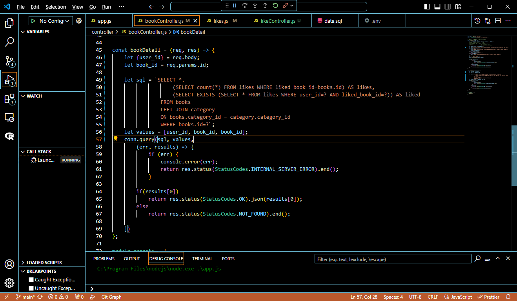Restart the debug session
This screenshot has height=301, width=517.
click(x=275, y=5)
